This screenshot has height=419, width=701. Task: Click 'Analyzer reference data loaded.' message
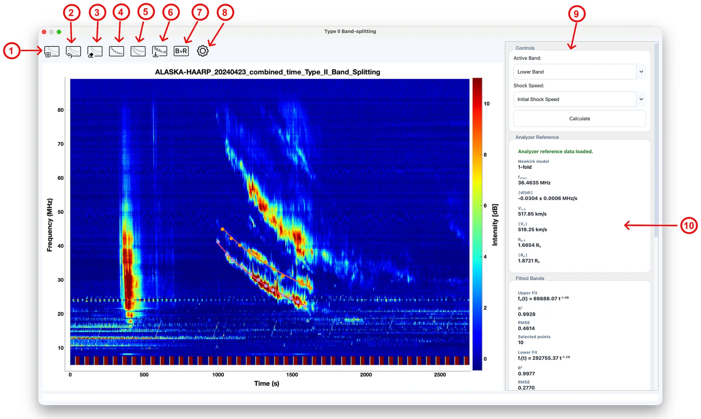555,151
